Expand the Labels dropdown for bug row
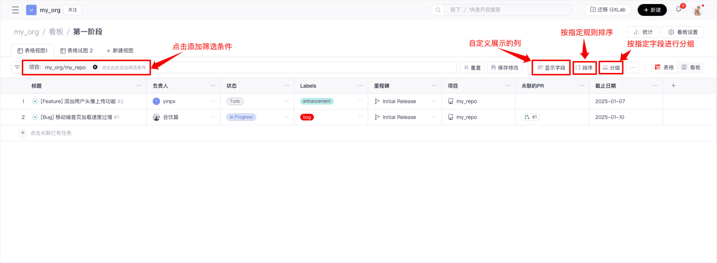Image resolution: width=717 pixels, height=263 pixels. (x=360, y=117)
